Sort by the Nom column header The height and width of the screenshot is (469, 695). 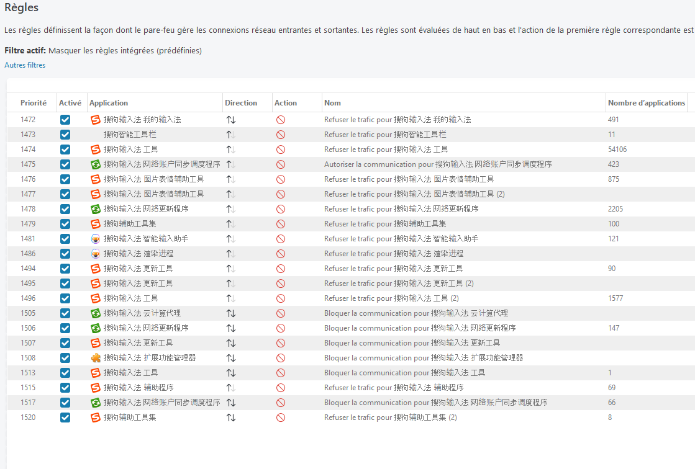(332, 103)
